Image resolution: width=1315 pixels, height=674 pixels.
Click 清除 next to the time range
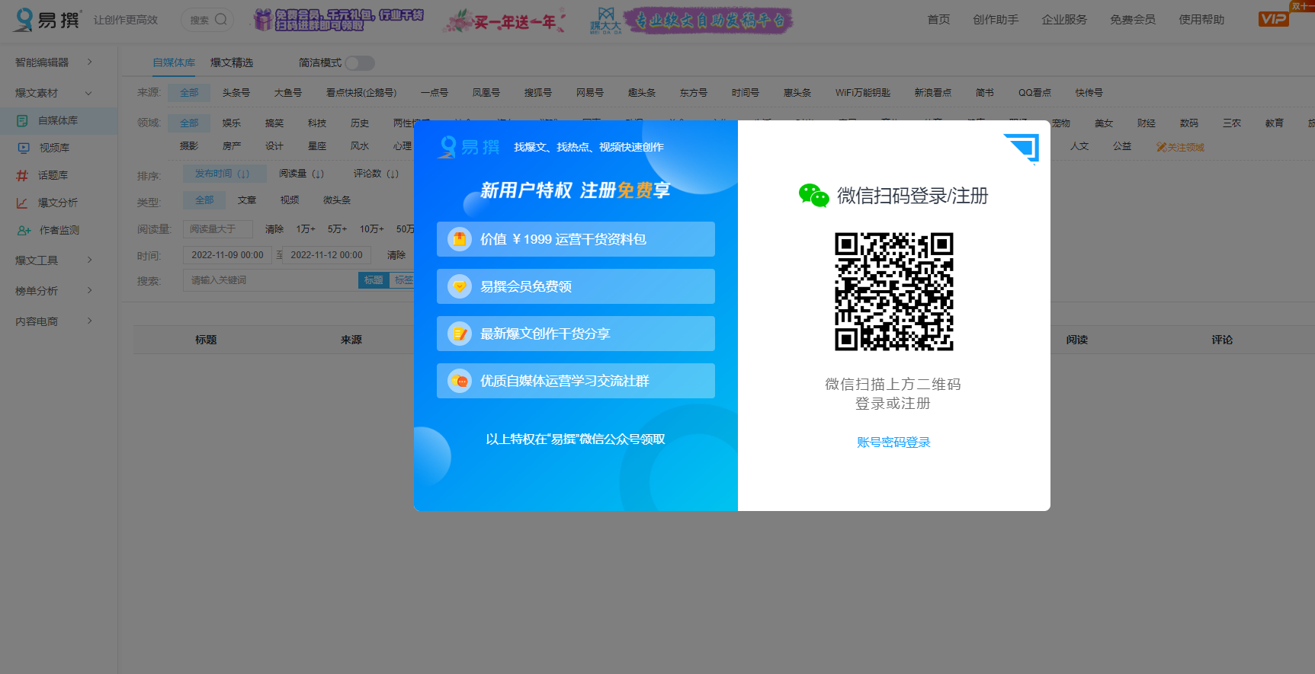pyautogui.click(x=396, y=255)
